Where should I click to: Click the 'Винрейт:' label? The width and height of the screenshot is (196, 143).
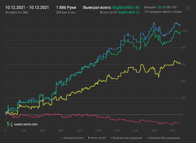pyautogui.click(x=151, y=7)
